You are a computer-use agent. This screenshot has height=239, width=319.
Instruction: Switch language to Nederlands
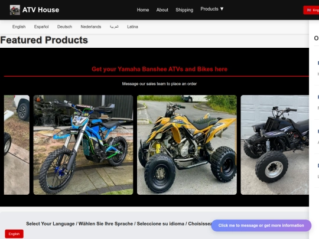91,27
